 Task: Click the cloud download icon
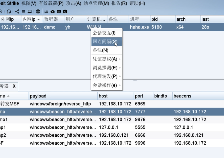[x=52, y=11]
